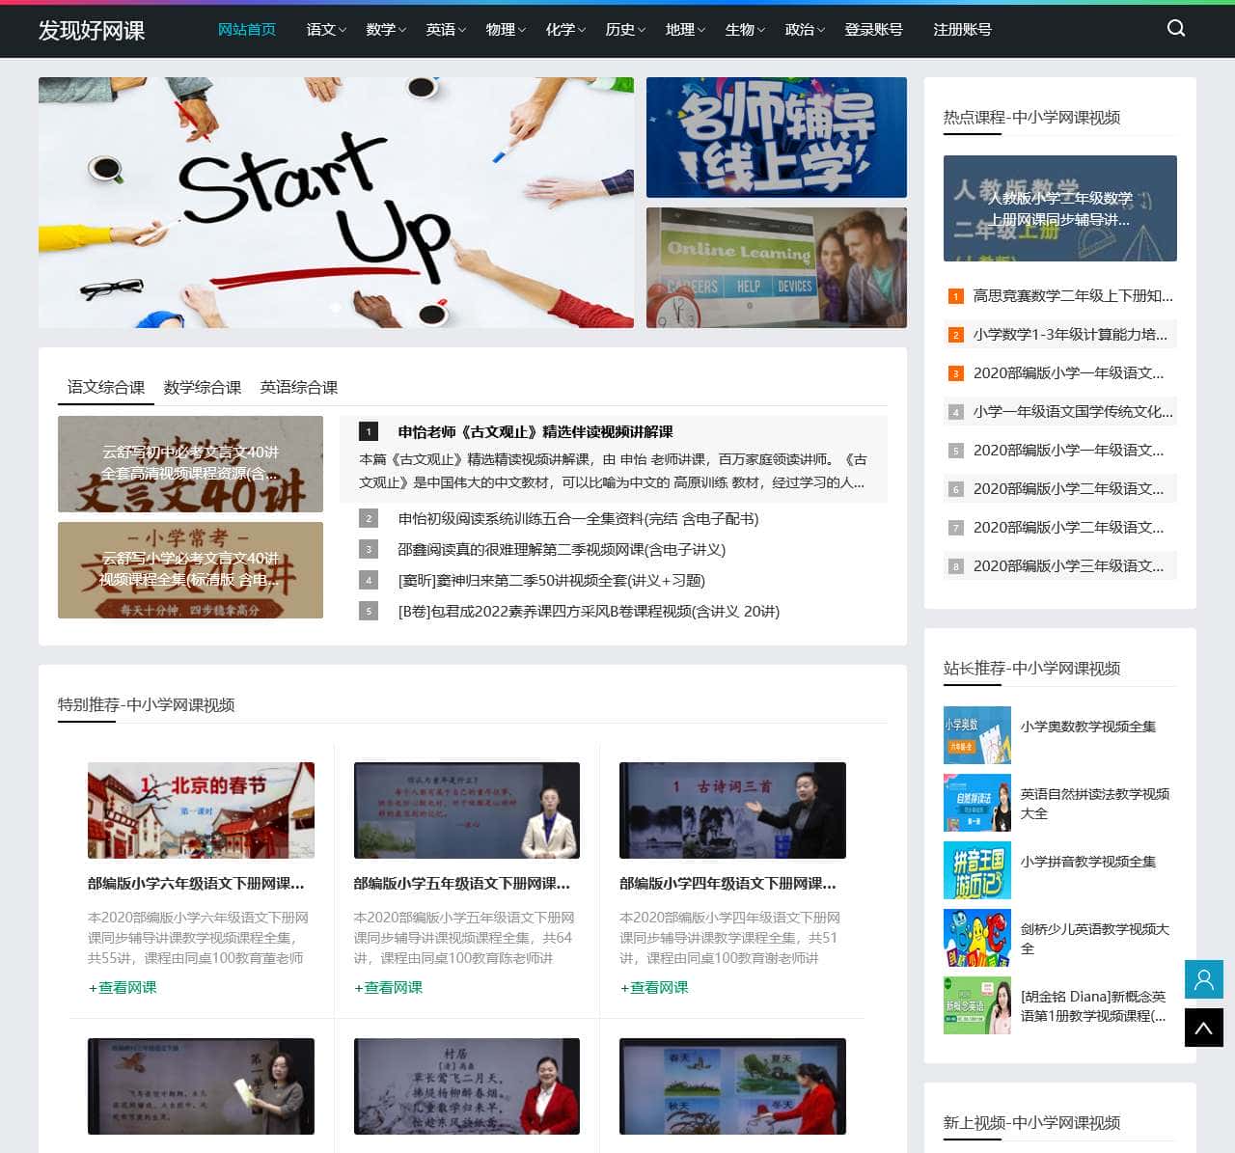The image size is (1235, 1153).
Task: Expand the 语文 dropdown menu
Action: pos(325,30)
